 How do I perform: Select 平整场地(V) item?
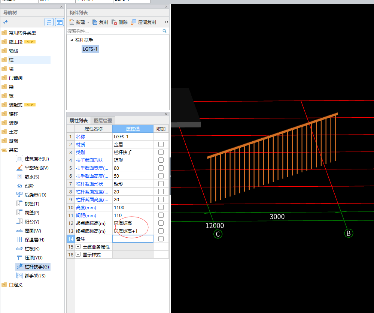point(33,168)
